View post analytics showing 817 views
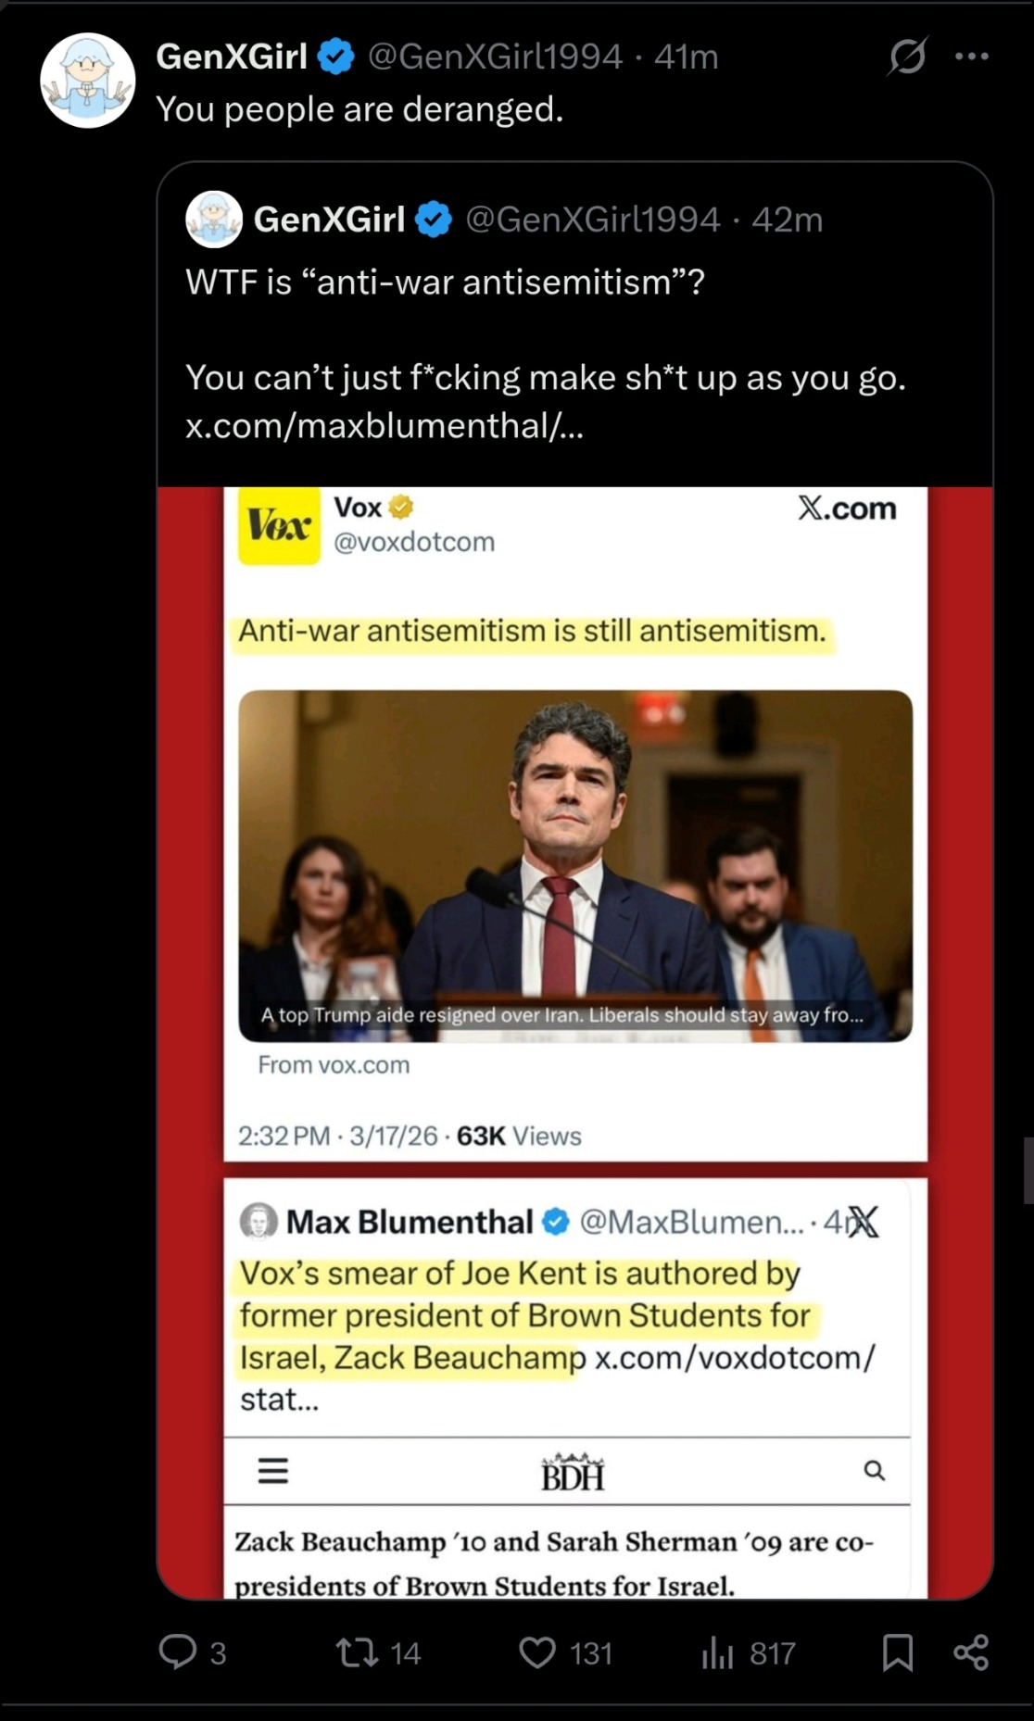Viewport: 1034px width, 1721px height. pos(749,1652)
